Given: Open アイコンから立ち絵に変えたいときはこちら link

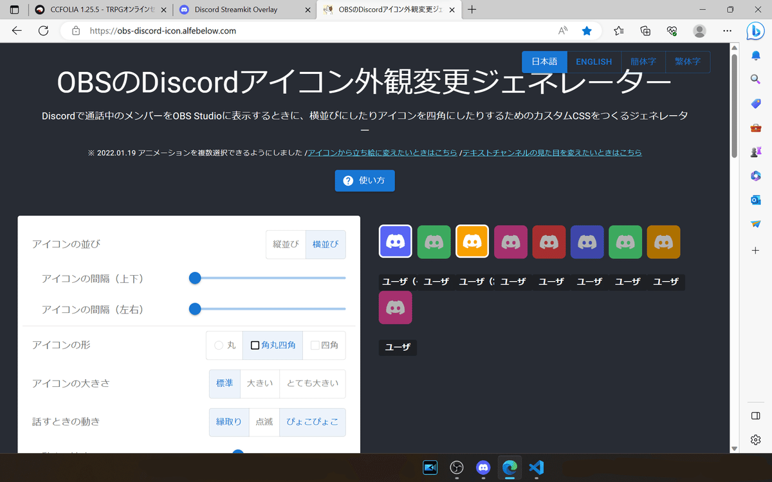Looking at the screenshot, I should point(383,153).
